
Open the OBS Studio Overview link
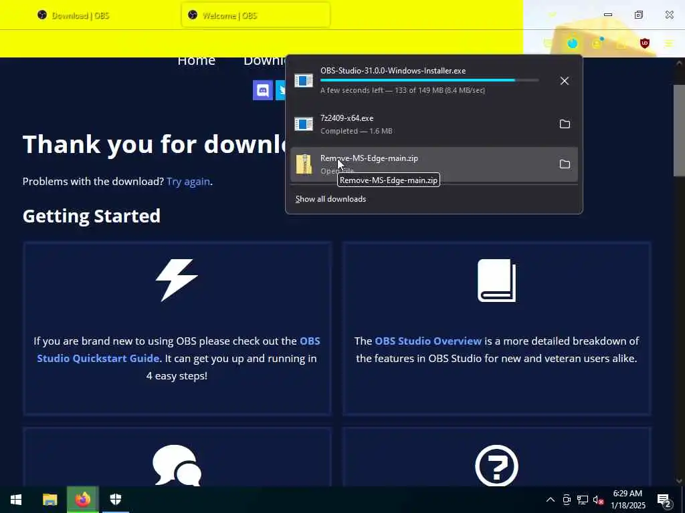coord(428,341)
